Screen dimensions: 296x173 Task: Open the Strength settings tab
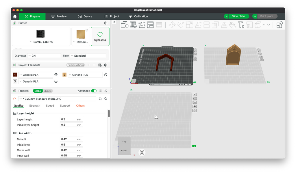point(35,106)
